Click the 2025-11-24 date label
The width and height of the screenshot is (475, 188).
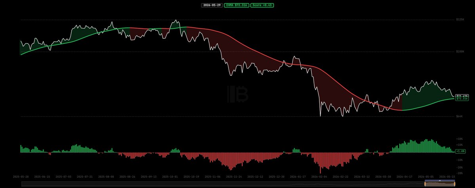click(x=235, y=177)
